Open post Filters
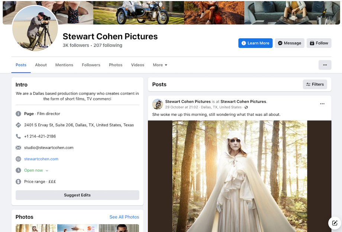This screenshot has height=232, width=342. pyautogui.click(x=315, y=84)
